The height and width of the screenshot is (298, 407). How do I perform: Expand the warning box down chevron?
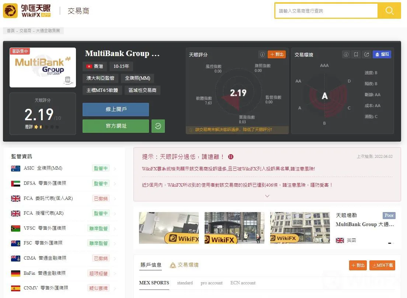267,196
